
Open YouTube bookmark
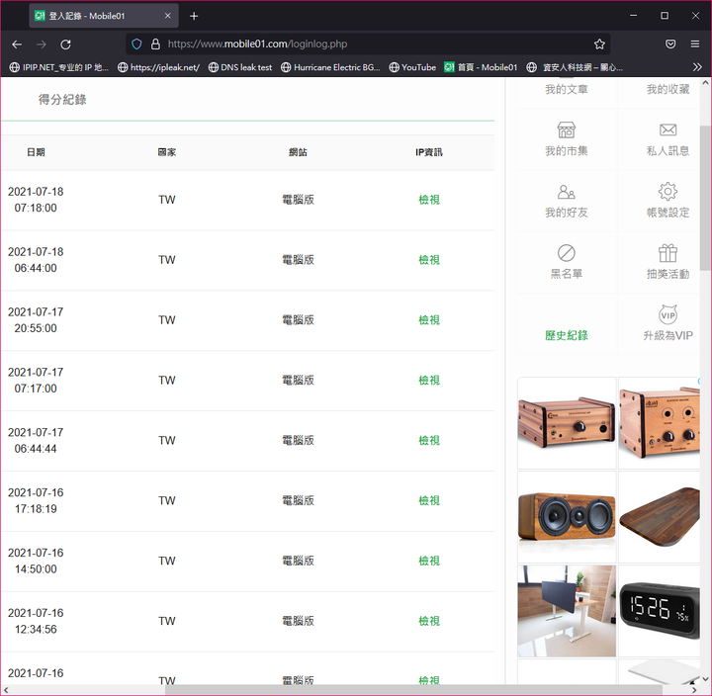(x=412, y=67)
